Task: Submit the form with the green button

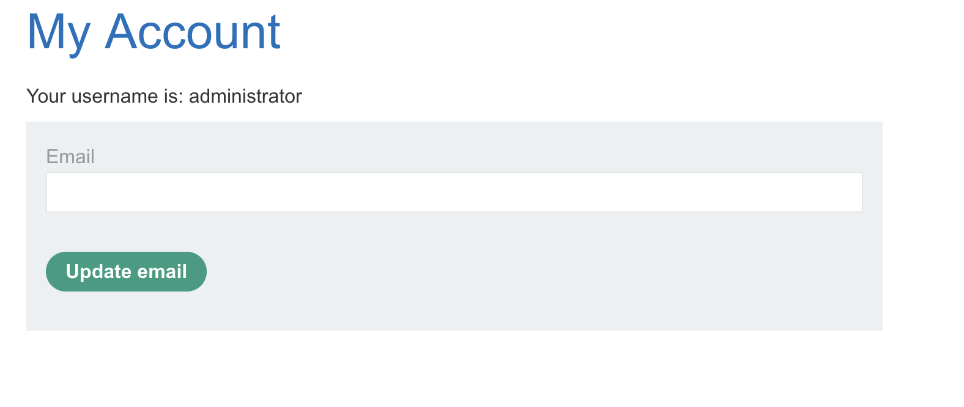Action: 126,272
